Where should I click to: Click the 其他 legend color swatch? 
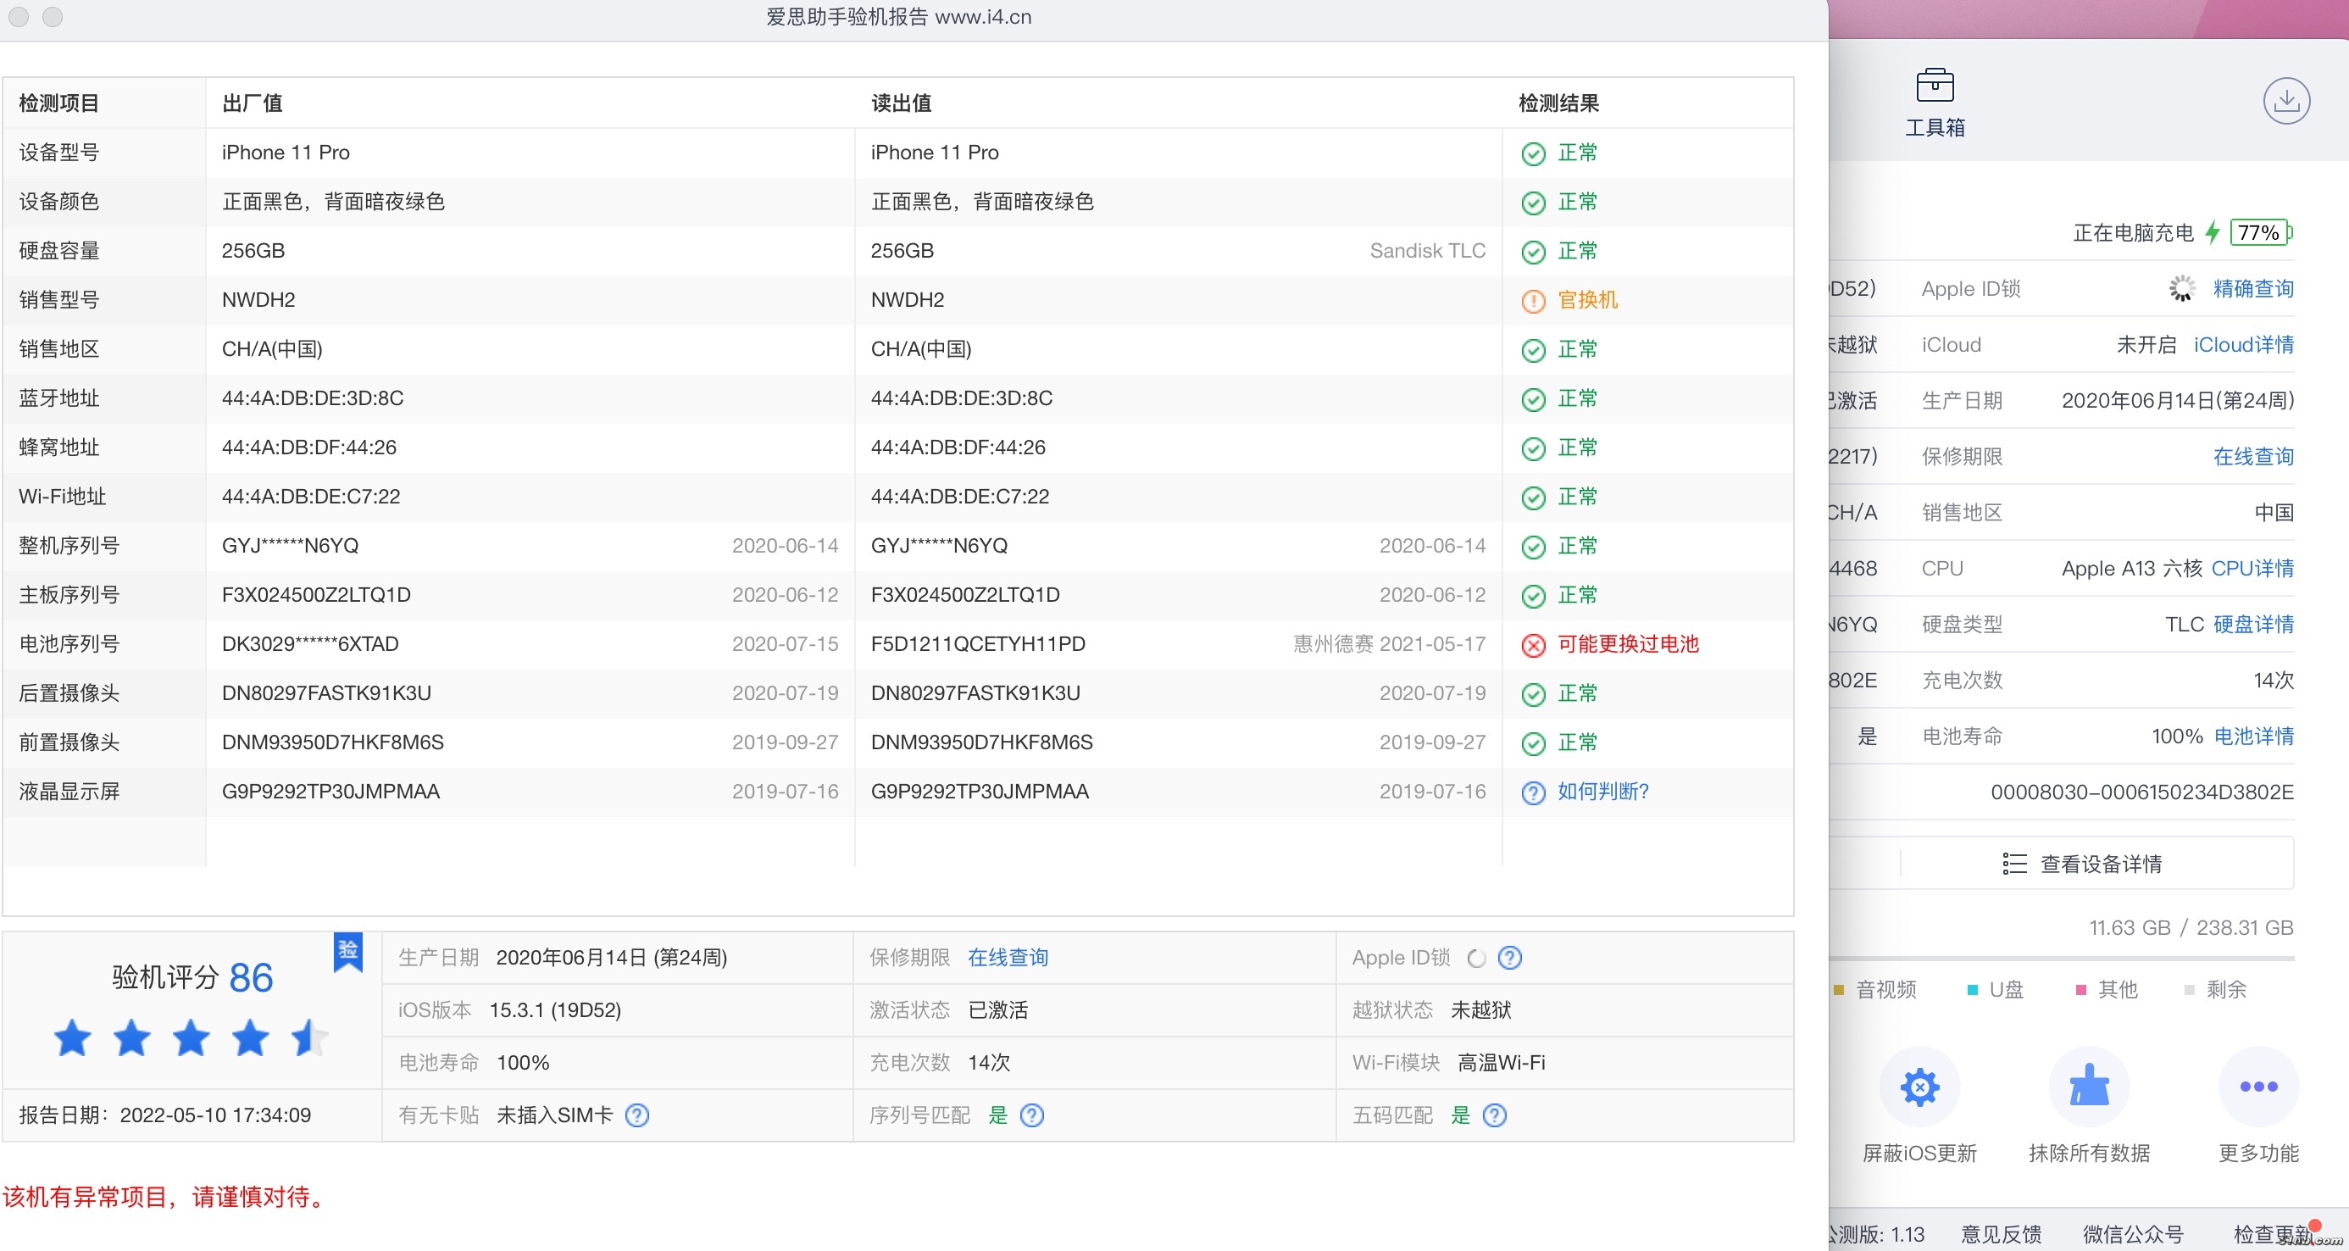click(x=2080, y=990)
